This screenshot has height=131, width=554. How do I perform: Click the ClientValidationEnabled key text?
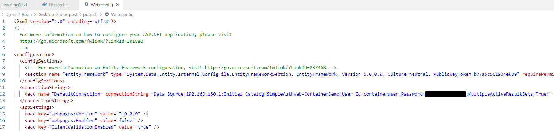coord(82,127)
